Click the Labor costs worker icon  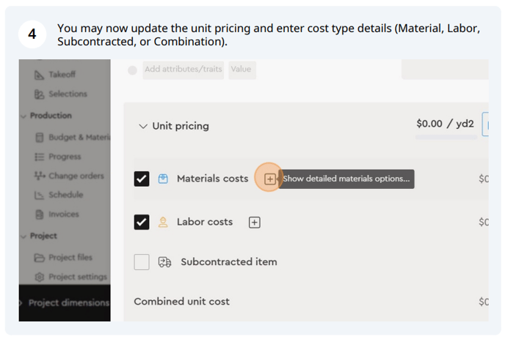coord(163,222)
